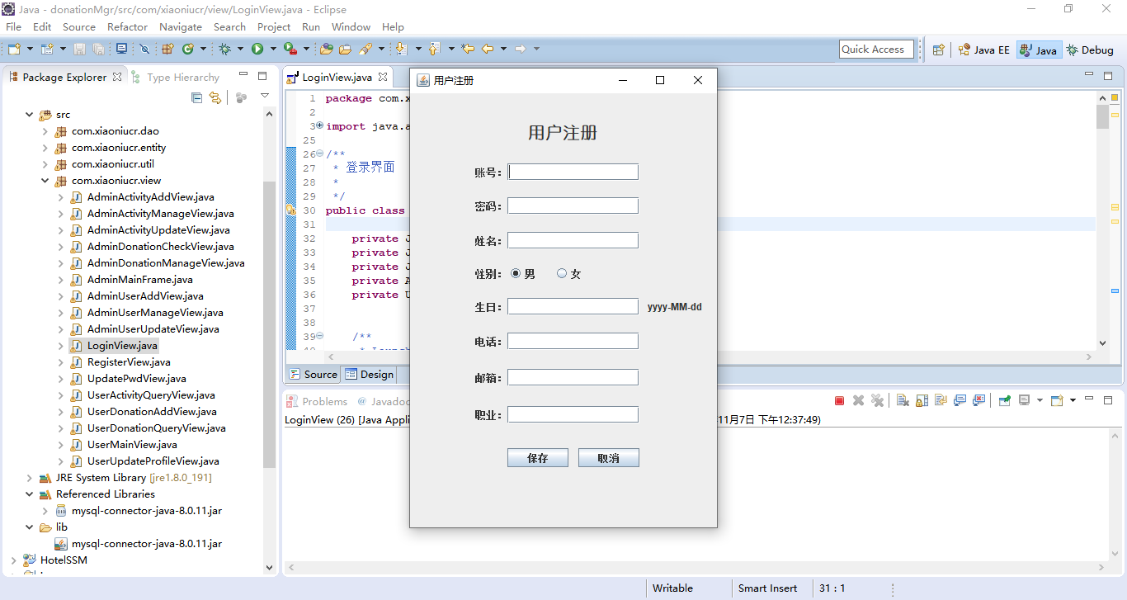Screen dimensions: 1127x600
Task: Switch to the Debug perspective
Action: pyautogui.click(x=1090, y=50)
